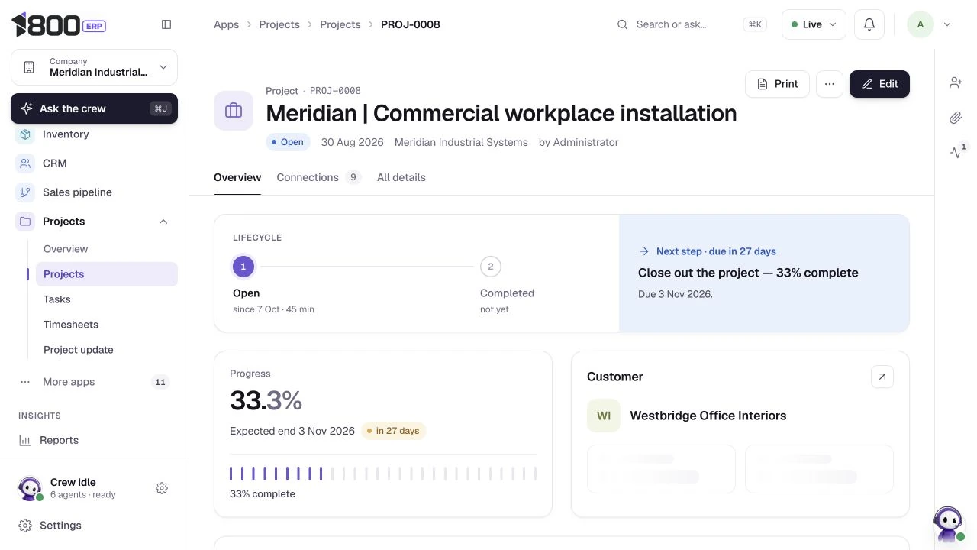This screenshot has width=977, height=550.
Task: Click the crew assistant mascot bubble
Action: coord(948,524)
